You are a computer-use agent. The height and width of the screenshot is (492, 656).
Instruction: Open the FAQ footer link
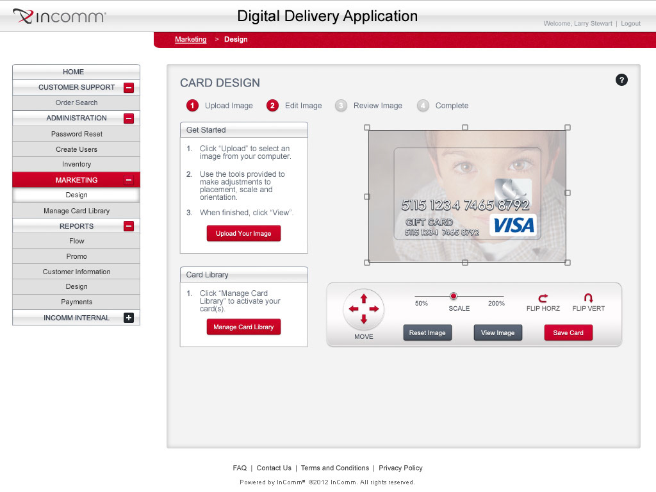(240, 468)
